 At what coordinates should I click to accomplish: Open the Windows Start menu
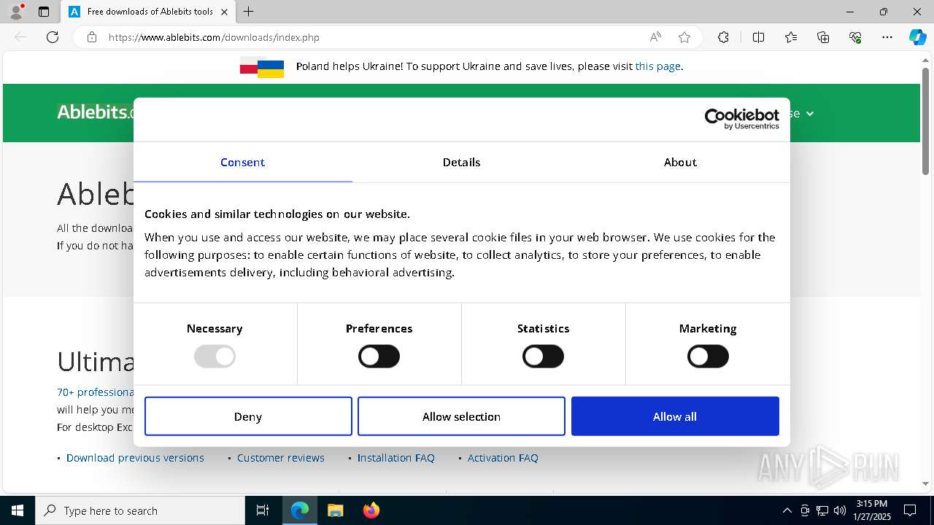coord(18,510)
